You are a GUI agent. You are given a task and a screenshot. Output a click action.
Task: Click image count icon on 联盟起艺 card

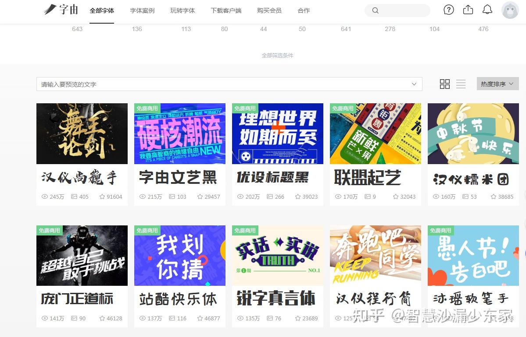[368, 197]
